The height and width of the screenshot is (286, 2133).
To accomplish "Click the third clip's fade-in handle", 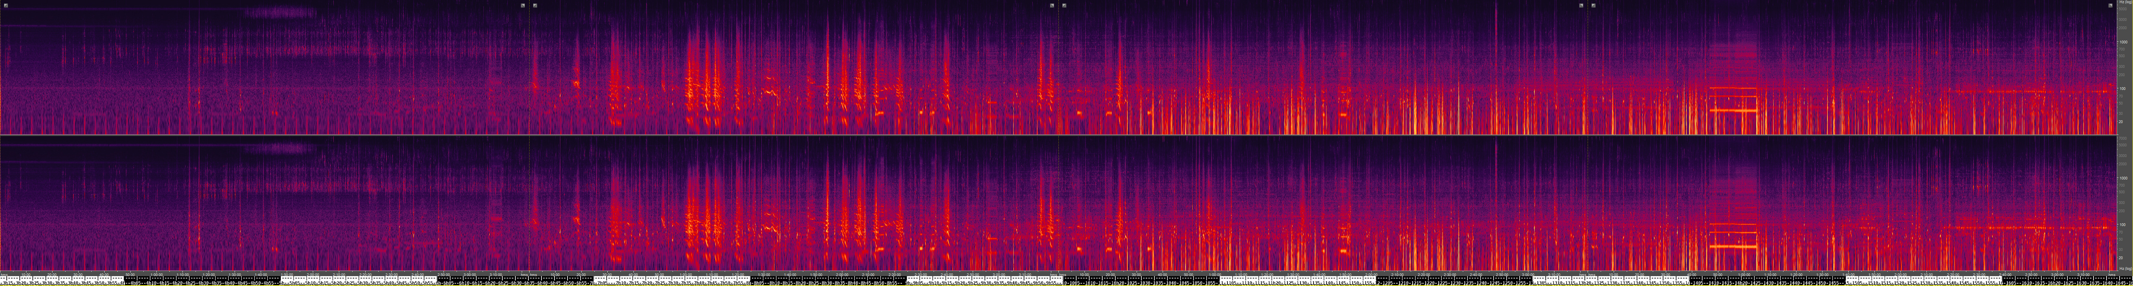I will tap(1064, 5).
